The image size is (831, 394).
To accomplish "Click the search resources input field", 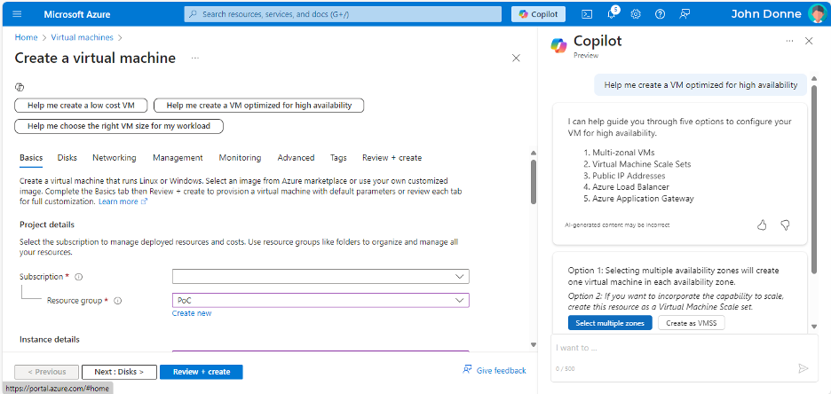I will [343, 14].
